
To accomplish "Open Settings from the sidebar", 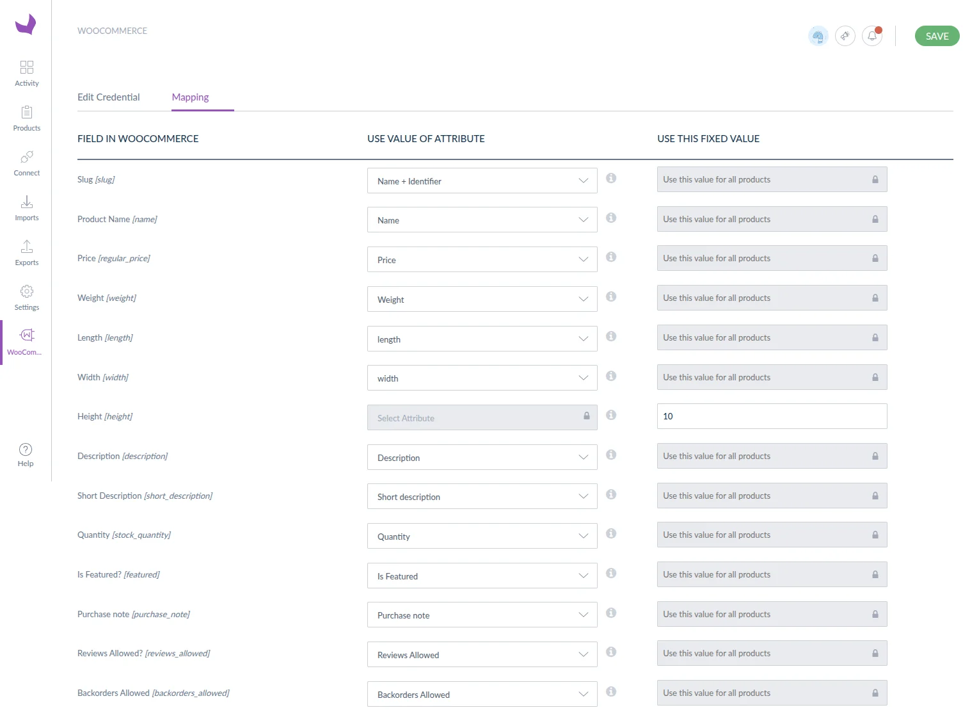I will point(26,296).
